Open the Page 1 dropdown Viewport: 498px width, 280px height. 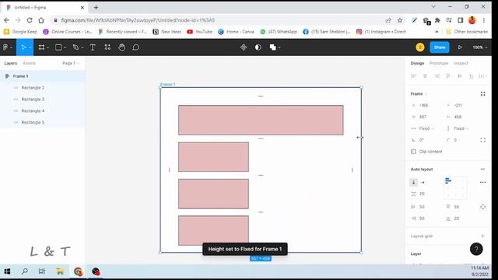[71, 63]
